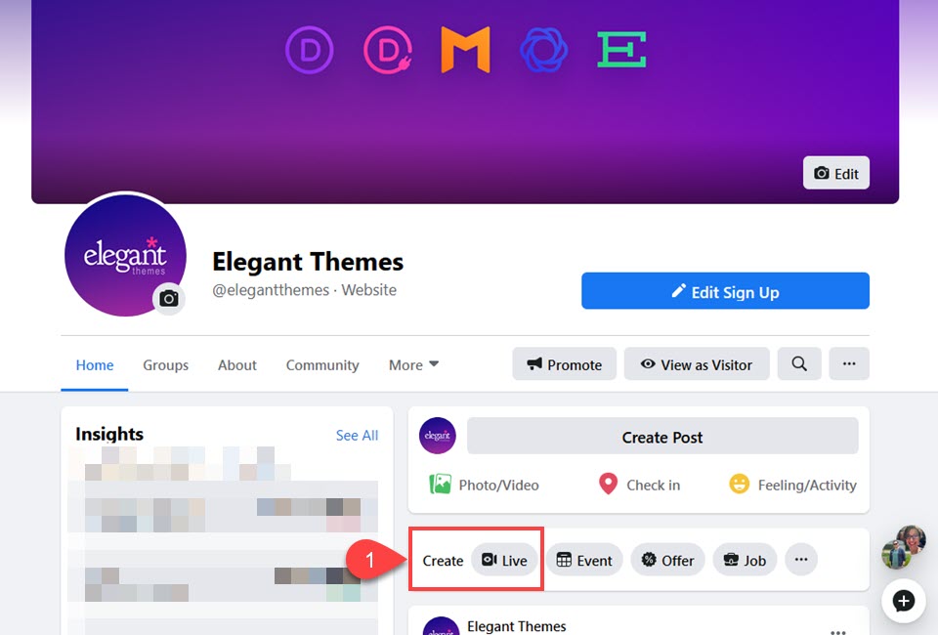Viewport: 938px width, 635px height.
Task: Click the profile picture camera icon
Action: click(x=169, y=298)
